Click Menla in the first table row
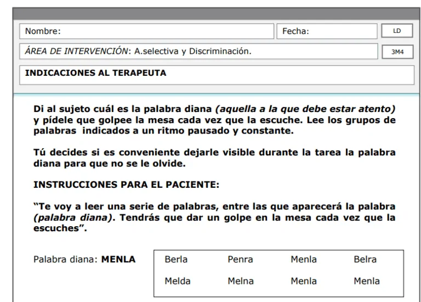Viewport: 421px width, 302px height. click(x=304, y=259)
